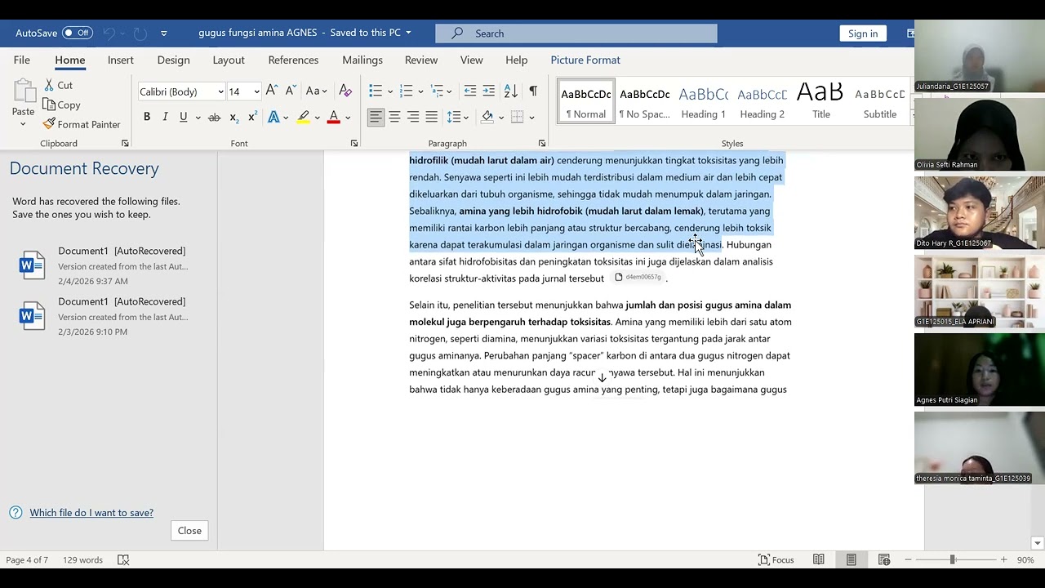Open the font size dropdown
The height and width of the screenshot is (588, 1045).
256,91
